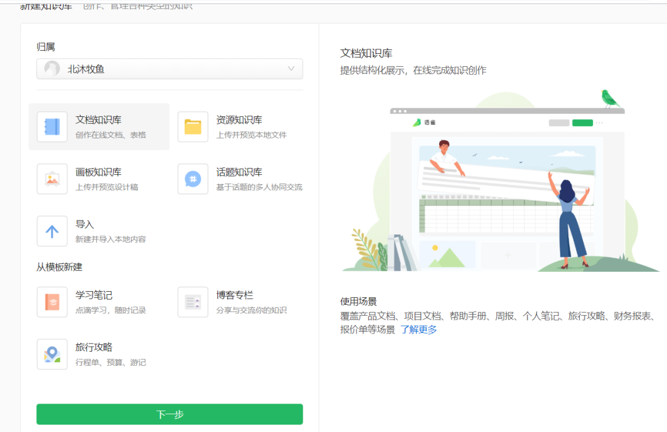The image size is (667, 432).
Task: Click the 画板知识库 title text
Action: pos(98,172)
